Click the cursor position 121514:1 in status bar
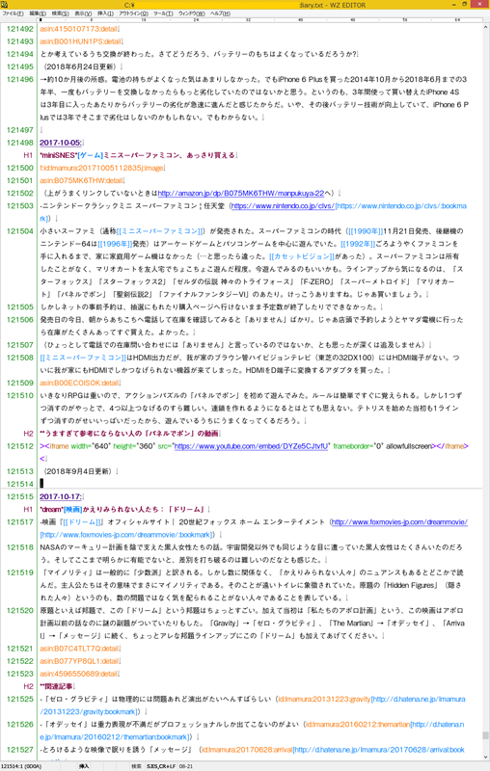490x771 pixels. pos(21,766)
